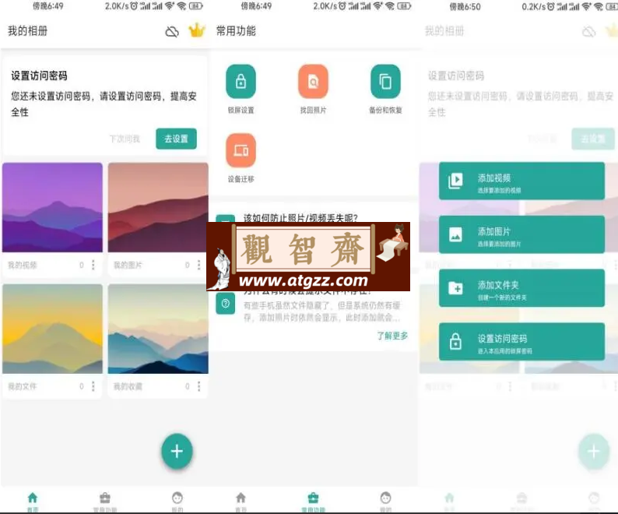
Task: Open three-dot menu for 我的图片 album
Action: 199,265
